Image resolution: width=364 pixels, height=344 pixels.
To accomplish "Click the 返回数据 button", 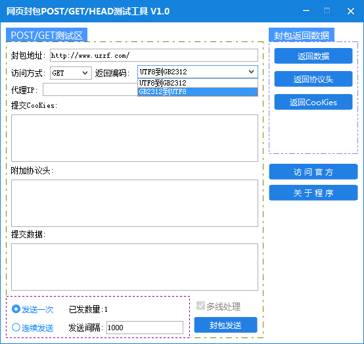I will point(313,56).
